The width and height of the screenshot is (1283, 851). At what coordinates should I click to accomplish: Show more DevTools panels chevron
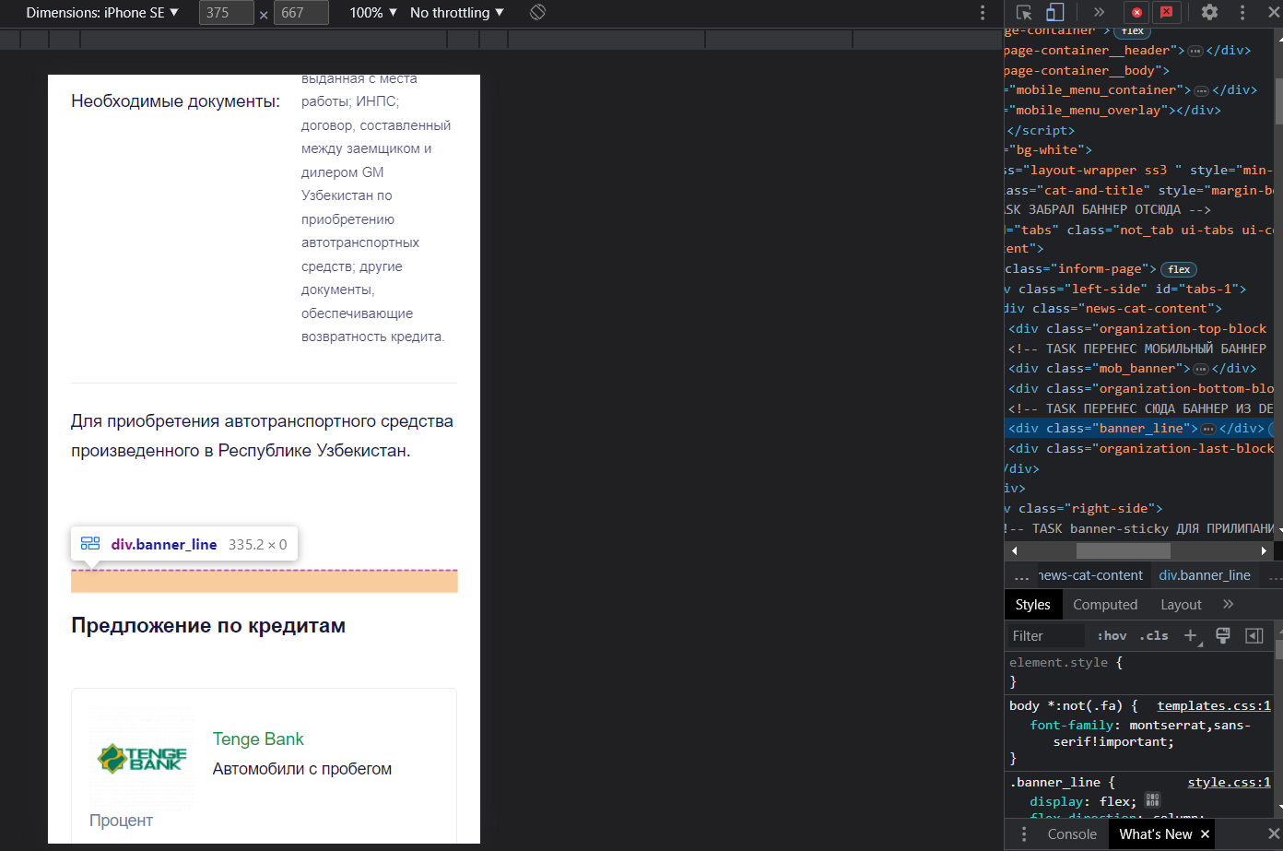(1099, 12)
